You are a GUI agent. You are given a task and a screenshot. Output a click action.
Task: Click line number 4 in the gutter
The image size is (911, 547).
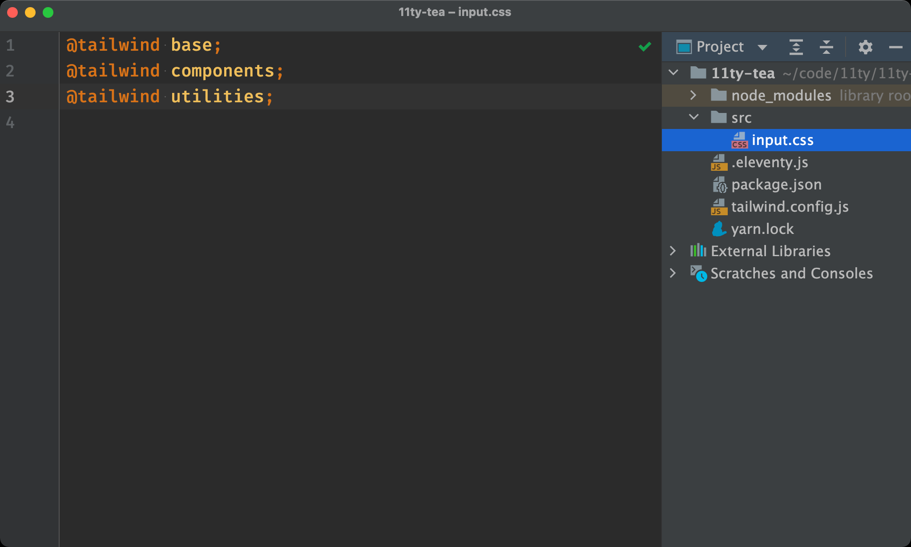(x=10, y=122)
